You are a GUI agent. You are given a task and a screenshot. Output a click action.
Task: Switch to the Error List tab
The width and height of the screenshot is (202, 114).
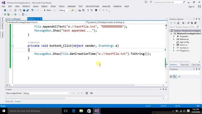(x=9, y=101)
